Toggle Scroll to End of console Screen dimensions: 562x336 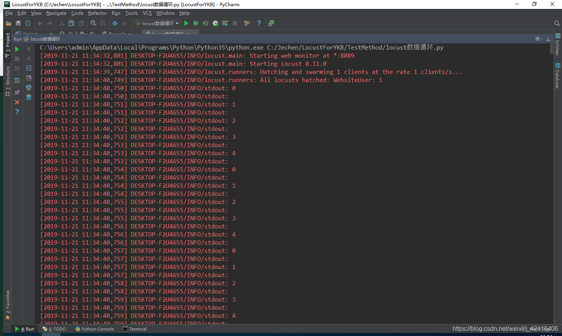(29, 78)
